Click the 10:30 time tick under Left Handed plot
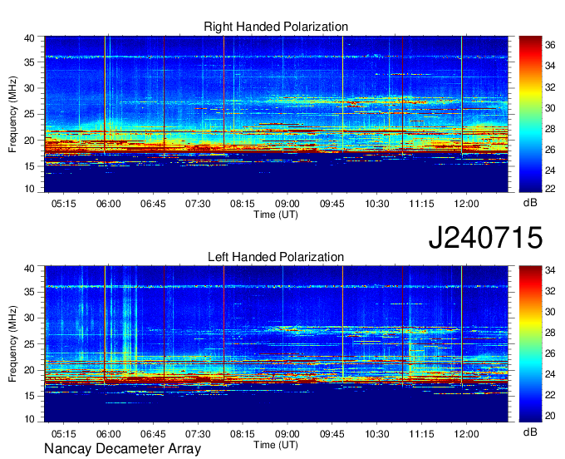Image resolution: width=565 pixels, height=459 pixels. click(x=377, y=434)
